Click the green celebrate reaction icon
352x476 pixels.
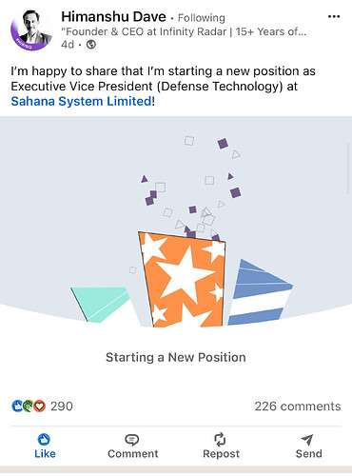click(29, 407)
